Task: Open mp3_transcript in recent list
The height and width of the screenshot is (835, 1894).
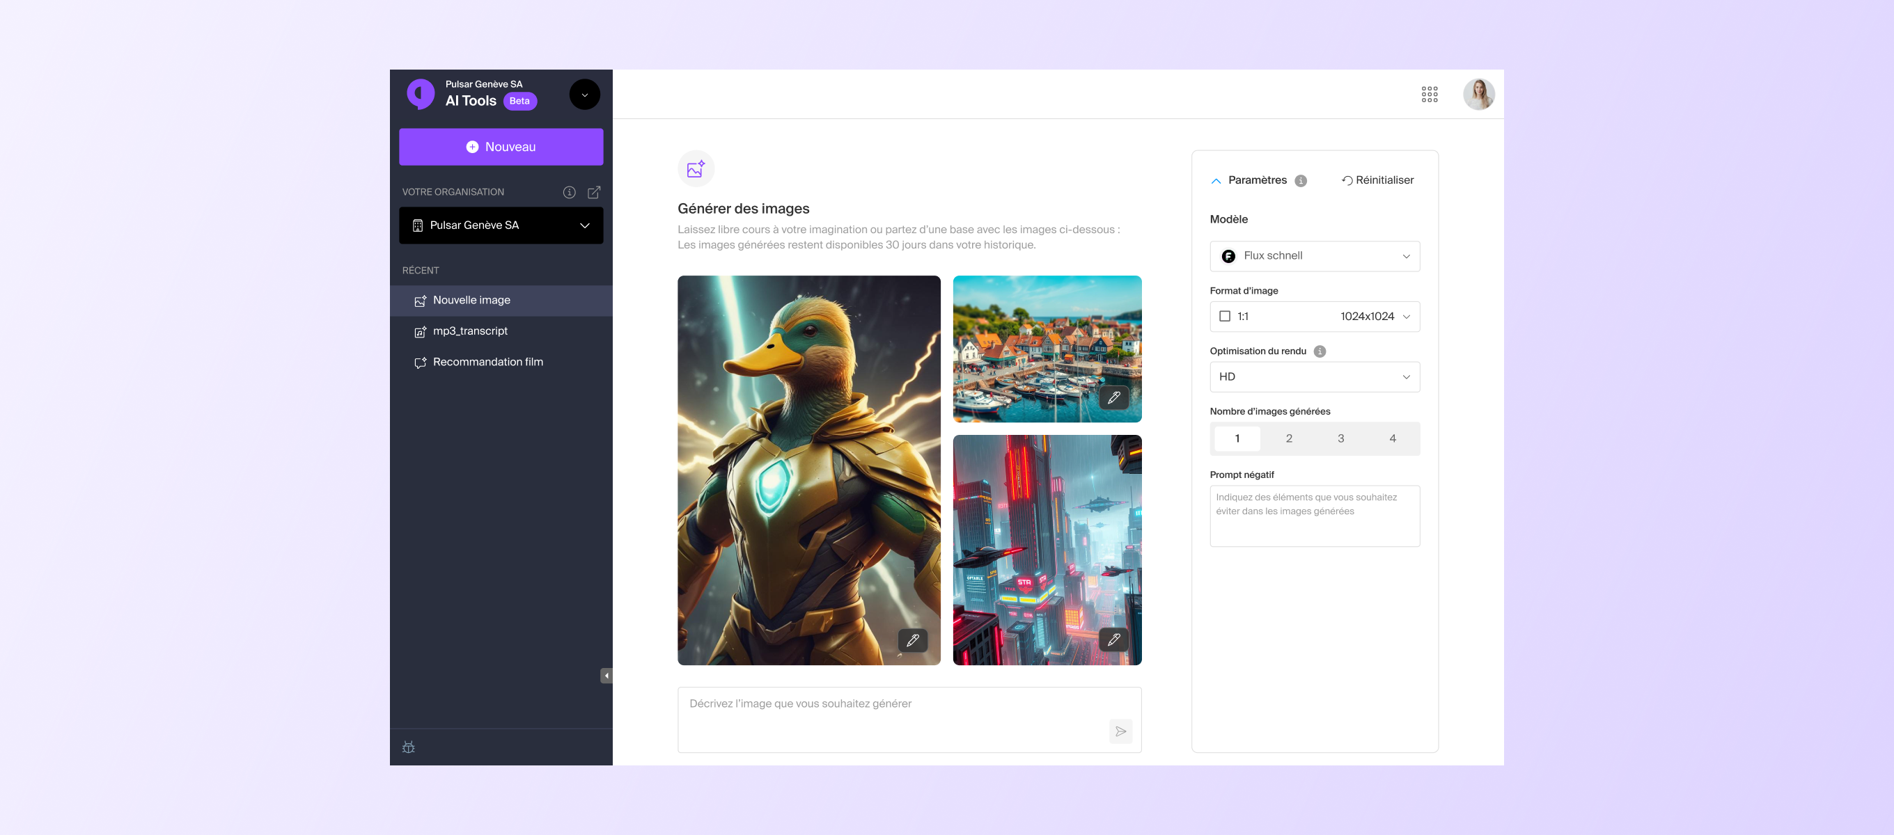Action: pyautogui.click(x=501, y=331)
